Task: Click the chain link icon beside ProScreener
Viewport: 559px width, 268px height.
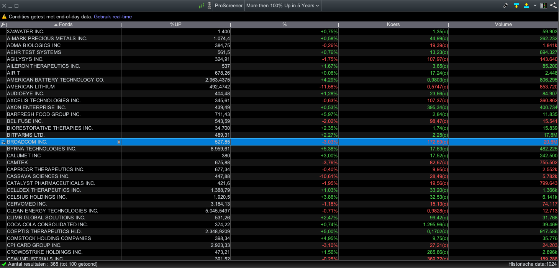Action: point(209,6)
